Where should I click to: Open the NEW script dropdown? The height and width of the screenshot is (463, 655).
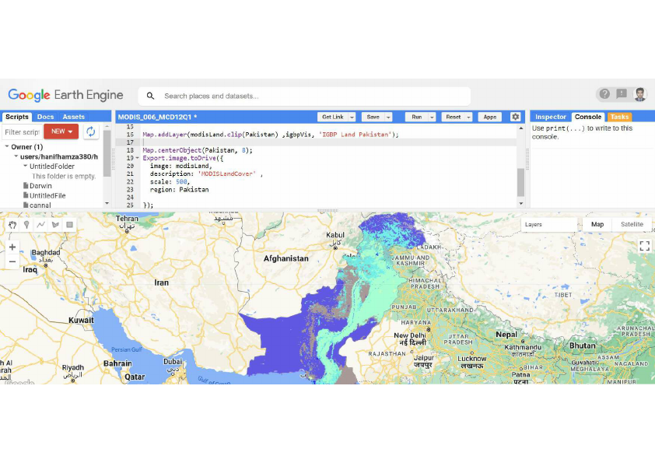click(x=61, y=132)
